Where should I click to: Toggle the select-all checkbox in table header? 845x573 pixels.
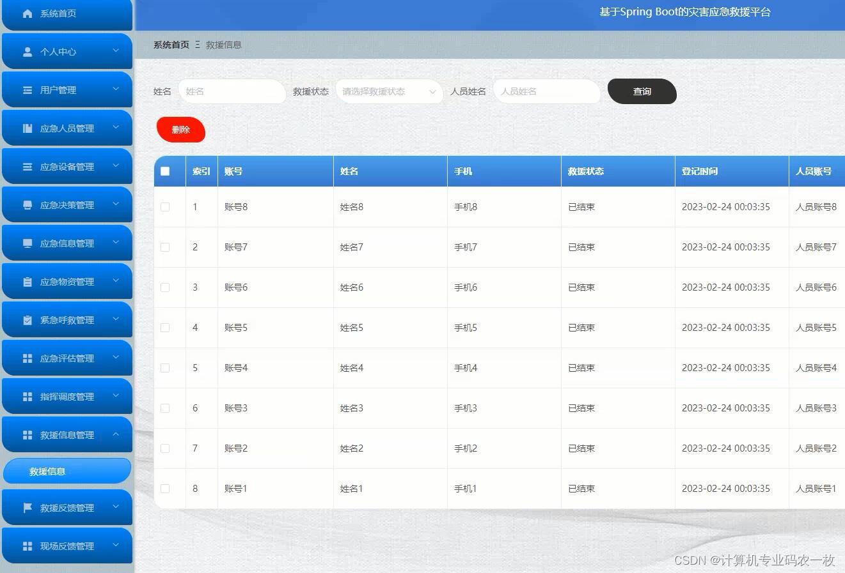click(x=165, y=171)
